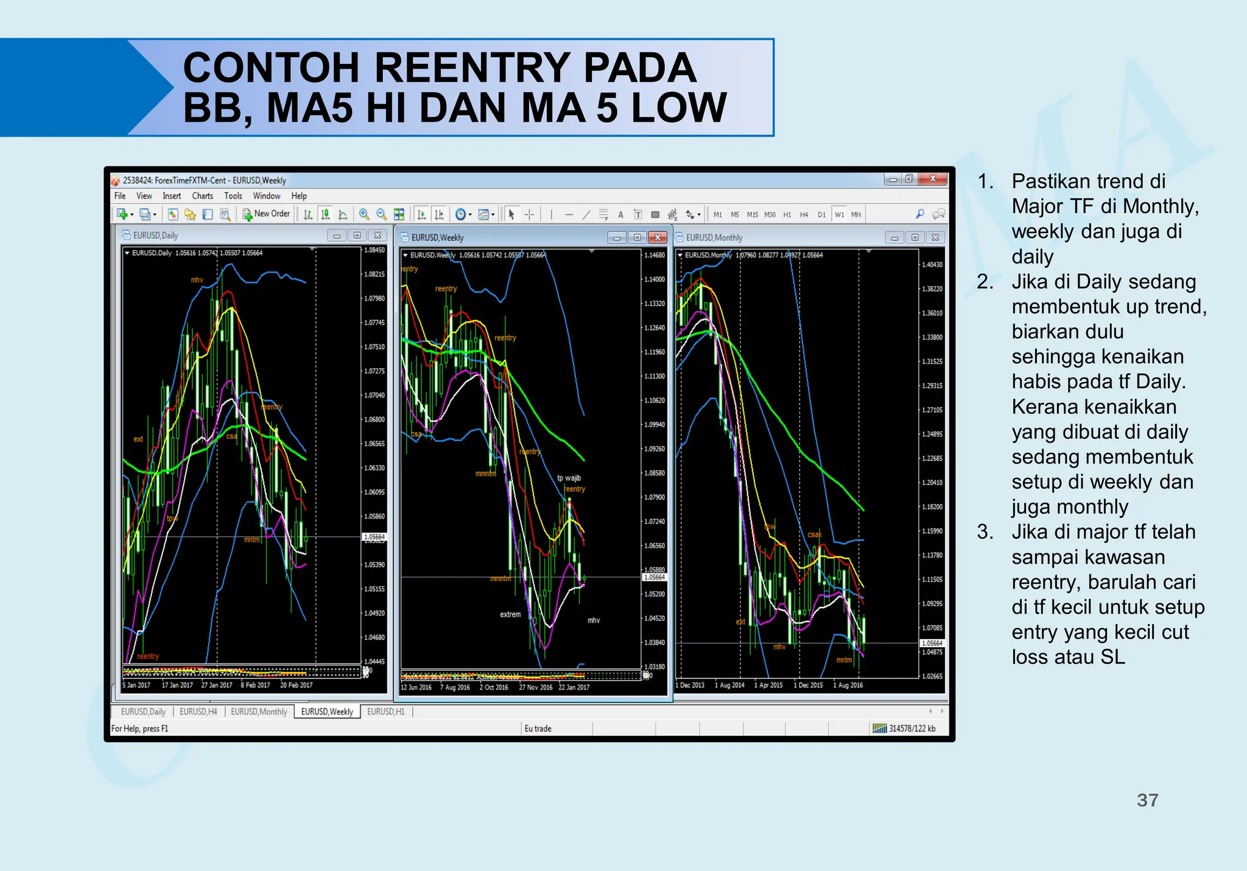Click the New Order button
Screen dimensions: 1247x871
point(267,214)
